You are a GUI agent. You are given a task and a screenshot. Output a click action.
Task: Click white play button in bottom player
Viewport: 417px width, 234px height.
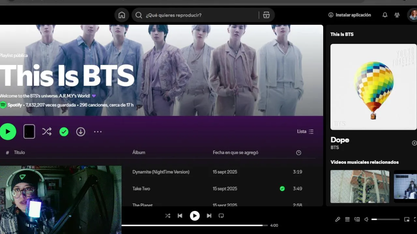195,215
